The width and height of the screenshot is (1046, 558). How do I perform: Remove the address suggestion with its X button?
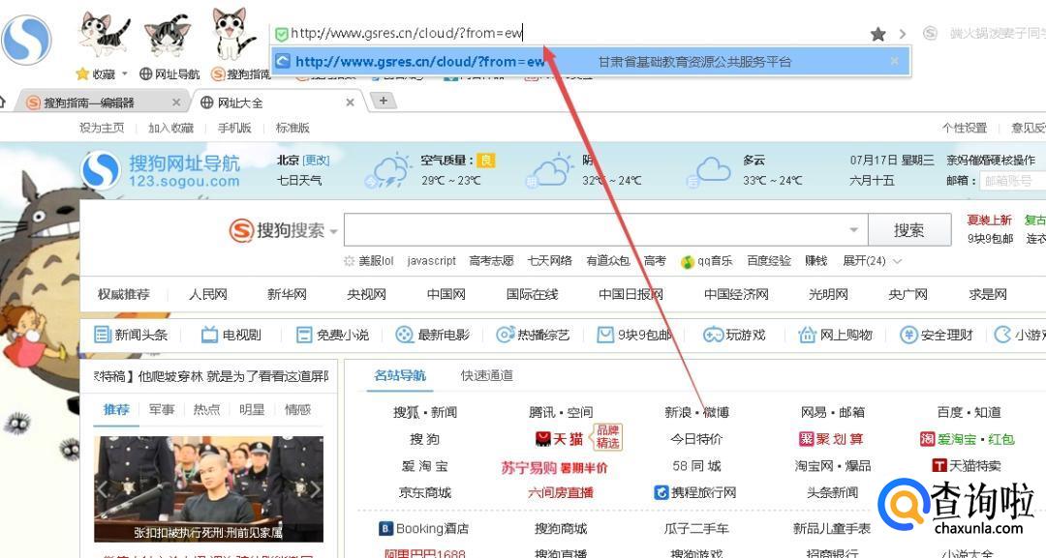895,61
